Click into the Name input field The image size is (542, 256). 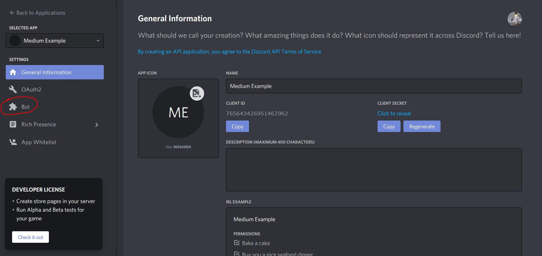(374, 86)
